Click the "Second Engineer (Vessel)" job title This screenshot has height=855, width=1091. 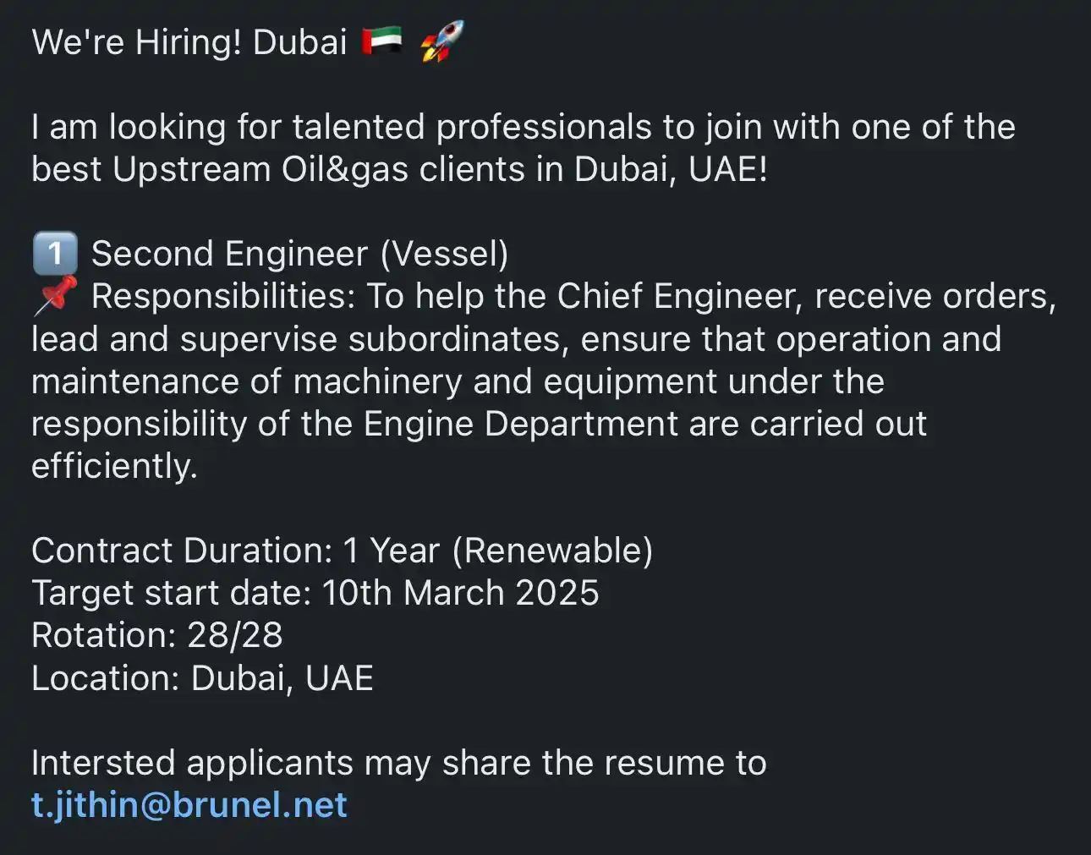pyautogui.click(x=300, y=254)
